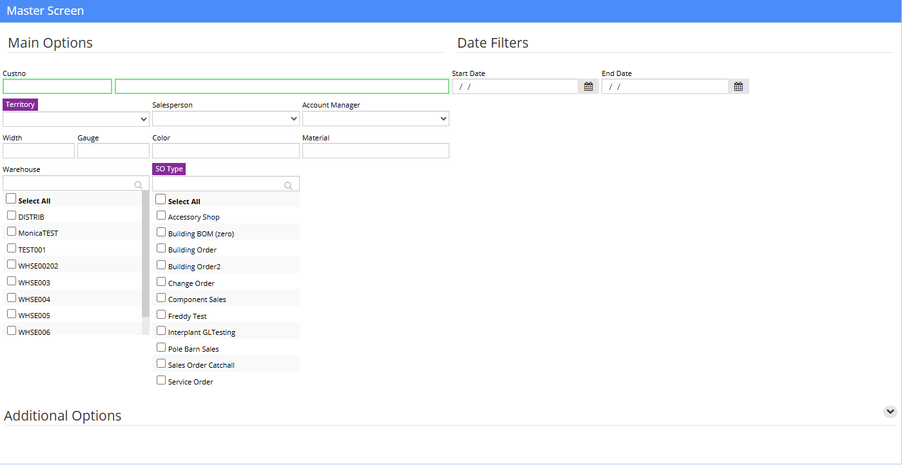The height and width of the screenshot is (465, 902).
Task: Select the Service Order checkbox
Action: pyautogui.click(x=161, y=380)
